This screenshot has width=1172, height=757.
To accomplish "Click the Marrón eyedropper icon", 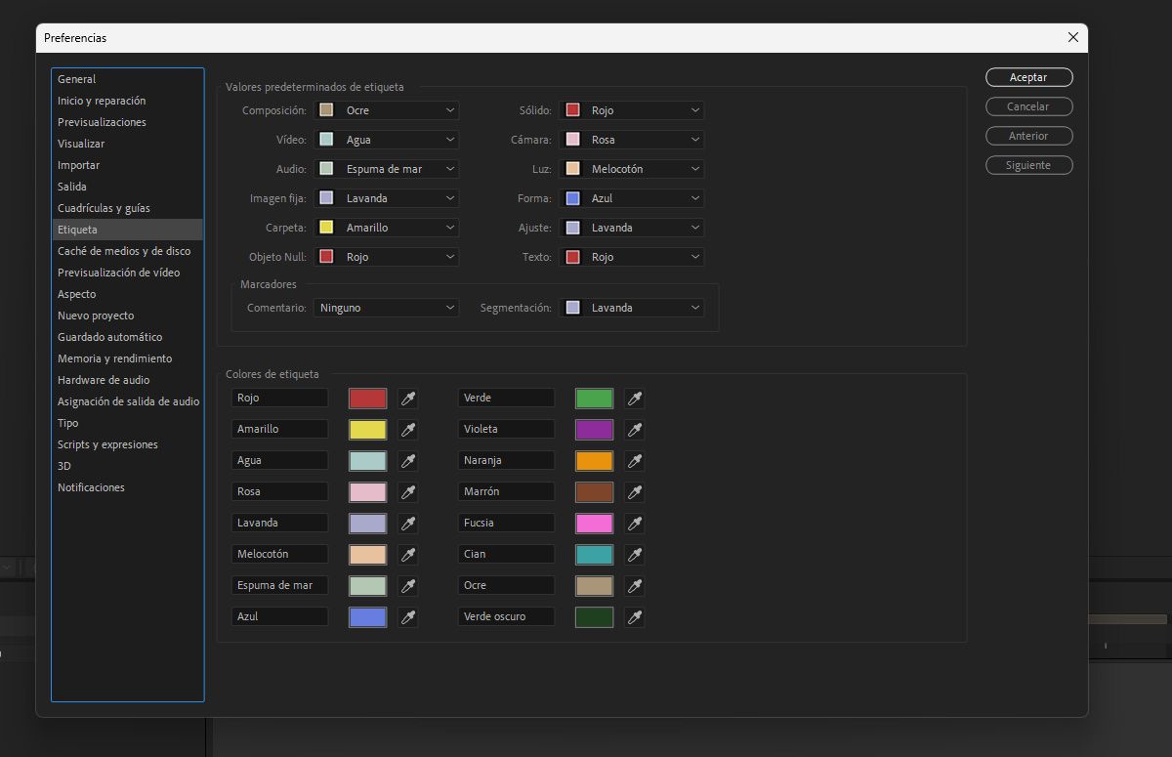I will coord(635,492).
